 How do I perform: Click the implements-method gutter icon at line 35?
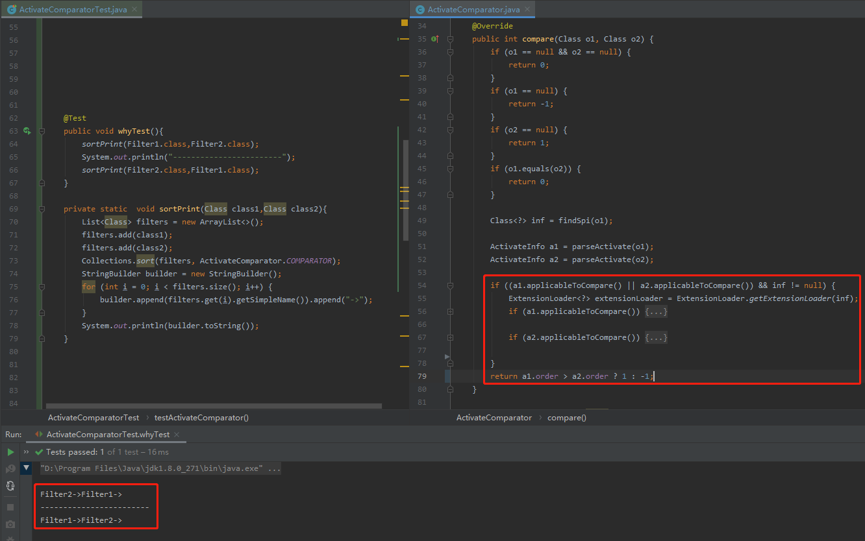(x=435, y=40)
